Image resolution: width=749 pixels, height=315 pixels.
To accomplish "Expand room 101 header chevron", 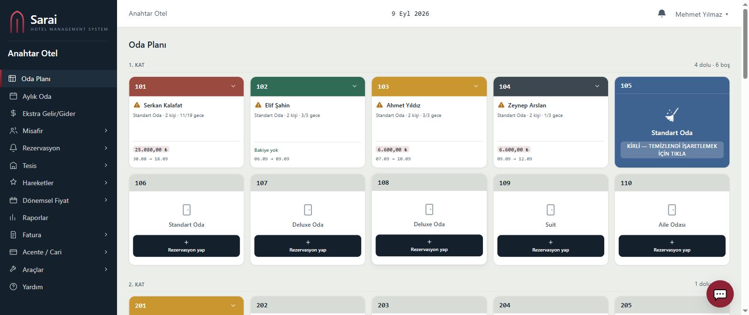I will coord(233,86).
